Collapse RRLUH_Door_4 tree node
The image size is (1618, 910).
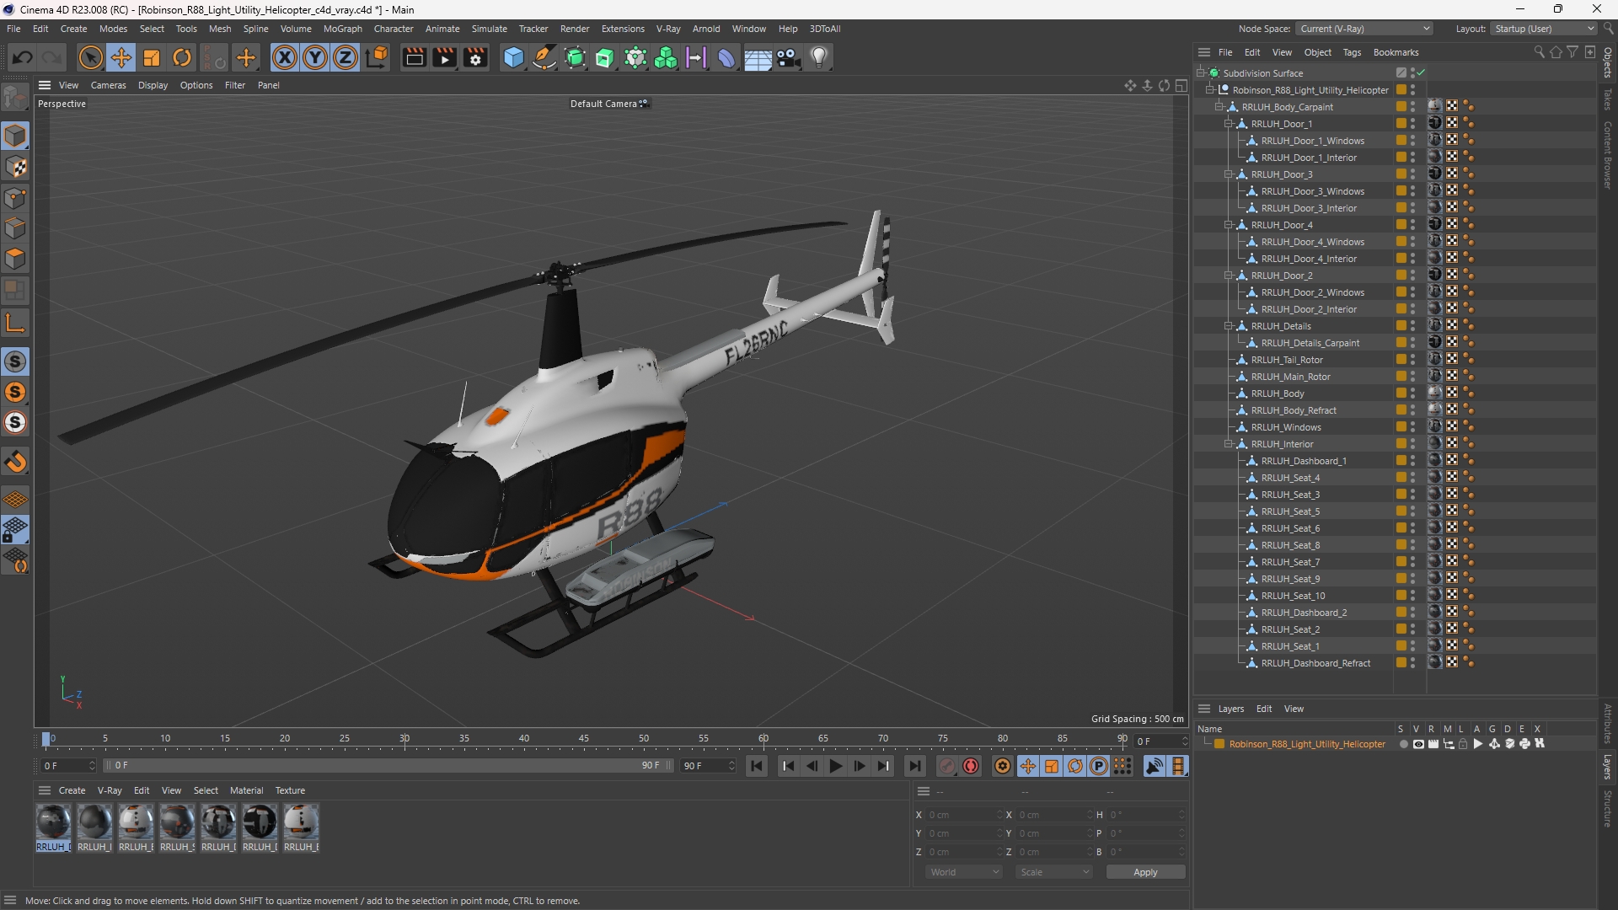click(1229, 224)
